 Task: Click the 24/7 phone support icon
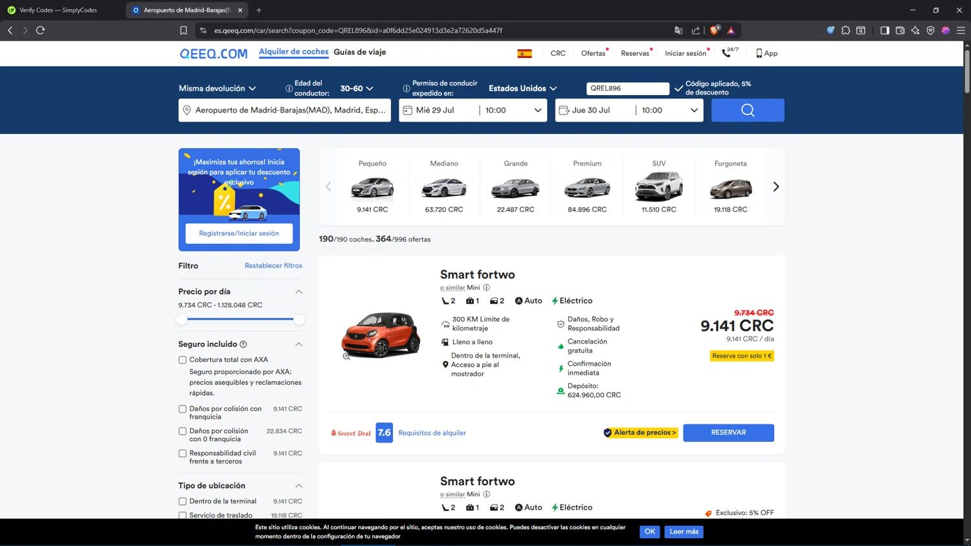730,52
